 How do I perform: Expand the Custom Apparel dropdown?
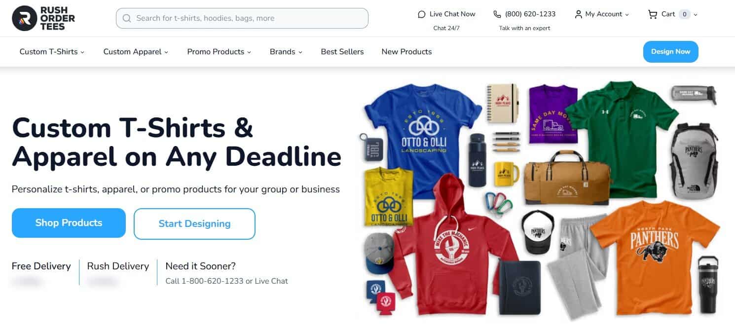(136, 51)
